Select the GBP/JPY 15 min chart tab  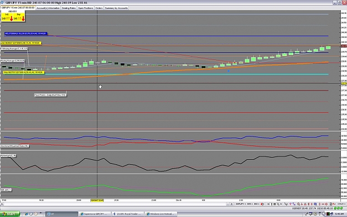point(18,8)
